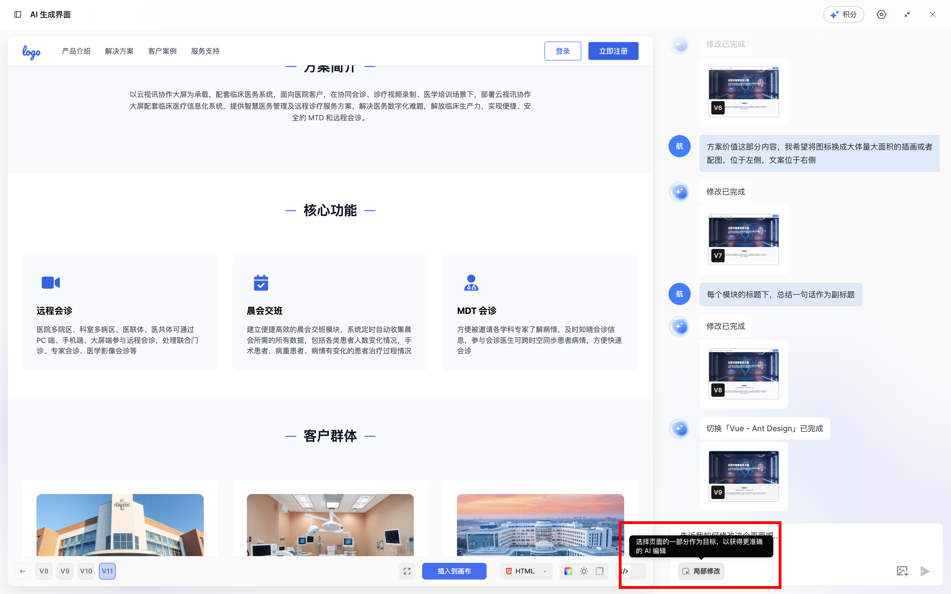Enable 局部修改 partial edit mode
The image size is (951, 594).
coord(701,571)
